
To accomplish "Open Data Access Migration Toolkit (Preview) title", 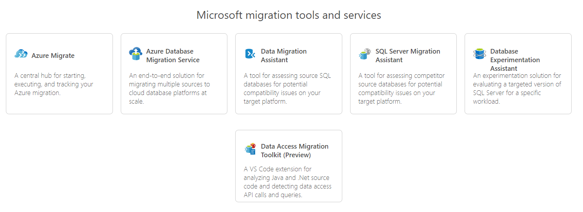I will click(295, 151).
